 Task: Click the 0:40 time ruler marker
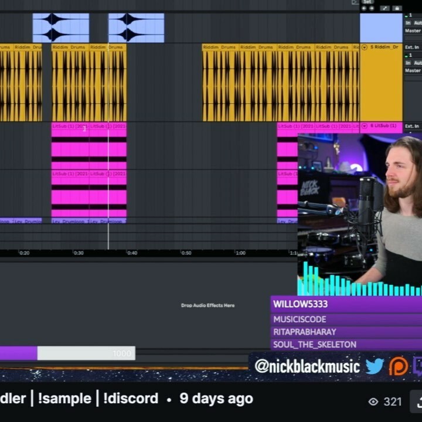[x=132, y=253]
